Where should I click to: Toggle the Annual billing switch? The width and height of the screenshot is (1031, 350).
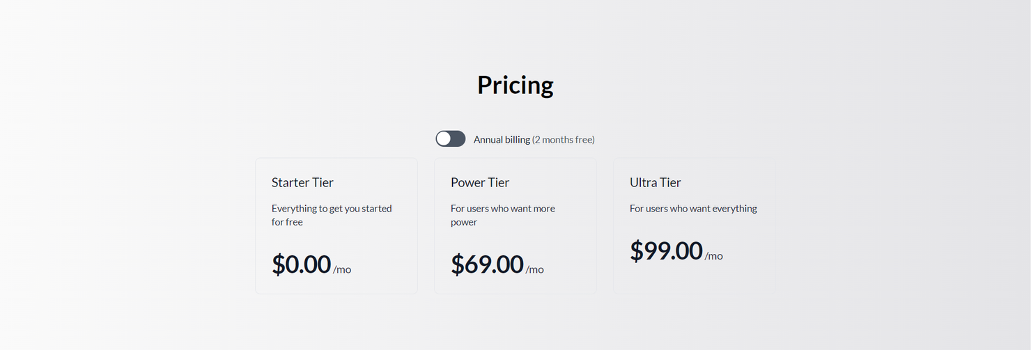coord(451,138)
